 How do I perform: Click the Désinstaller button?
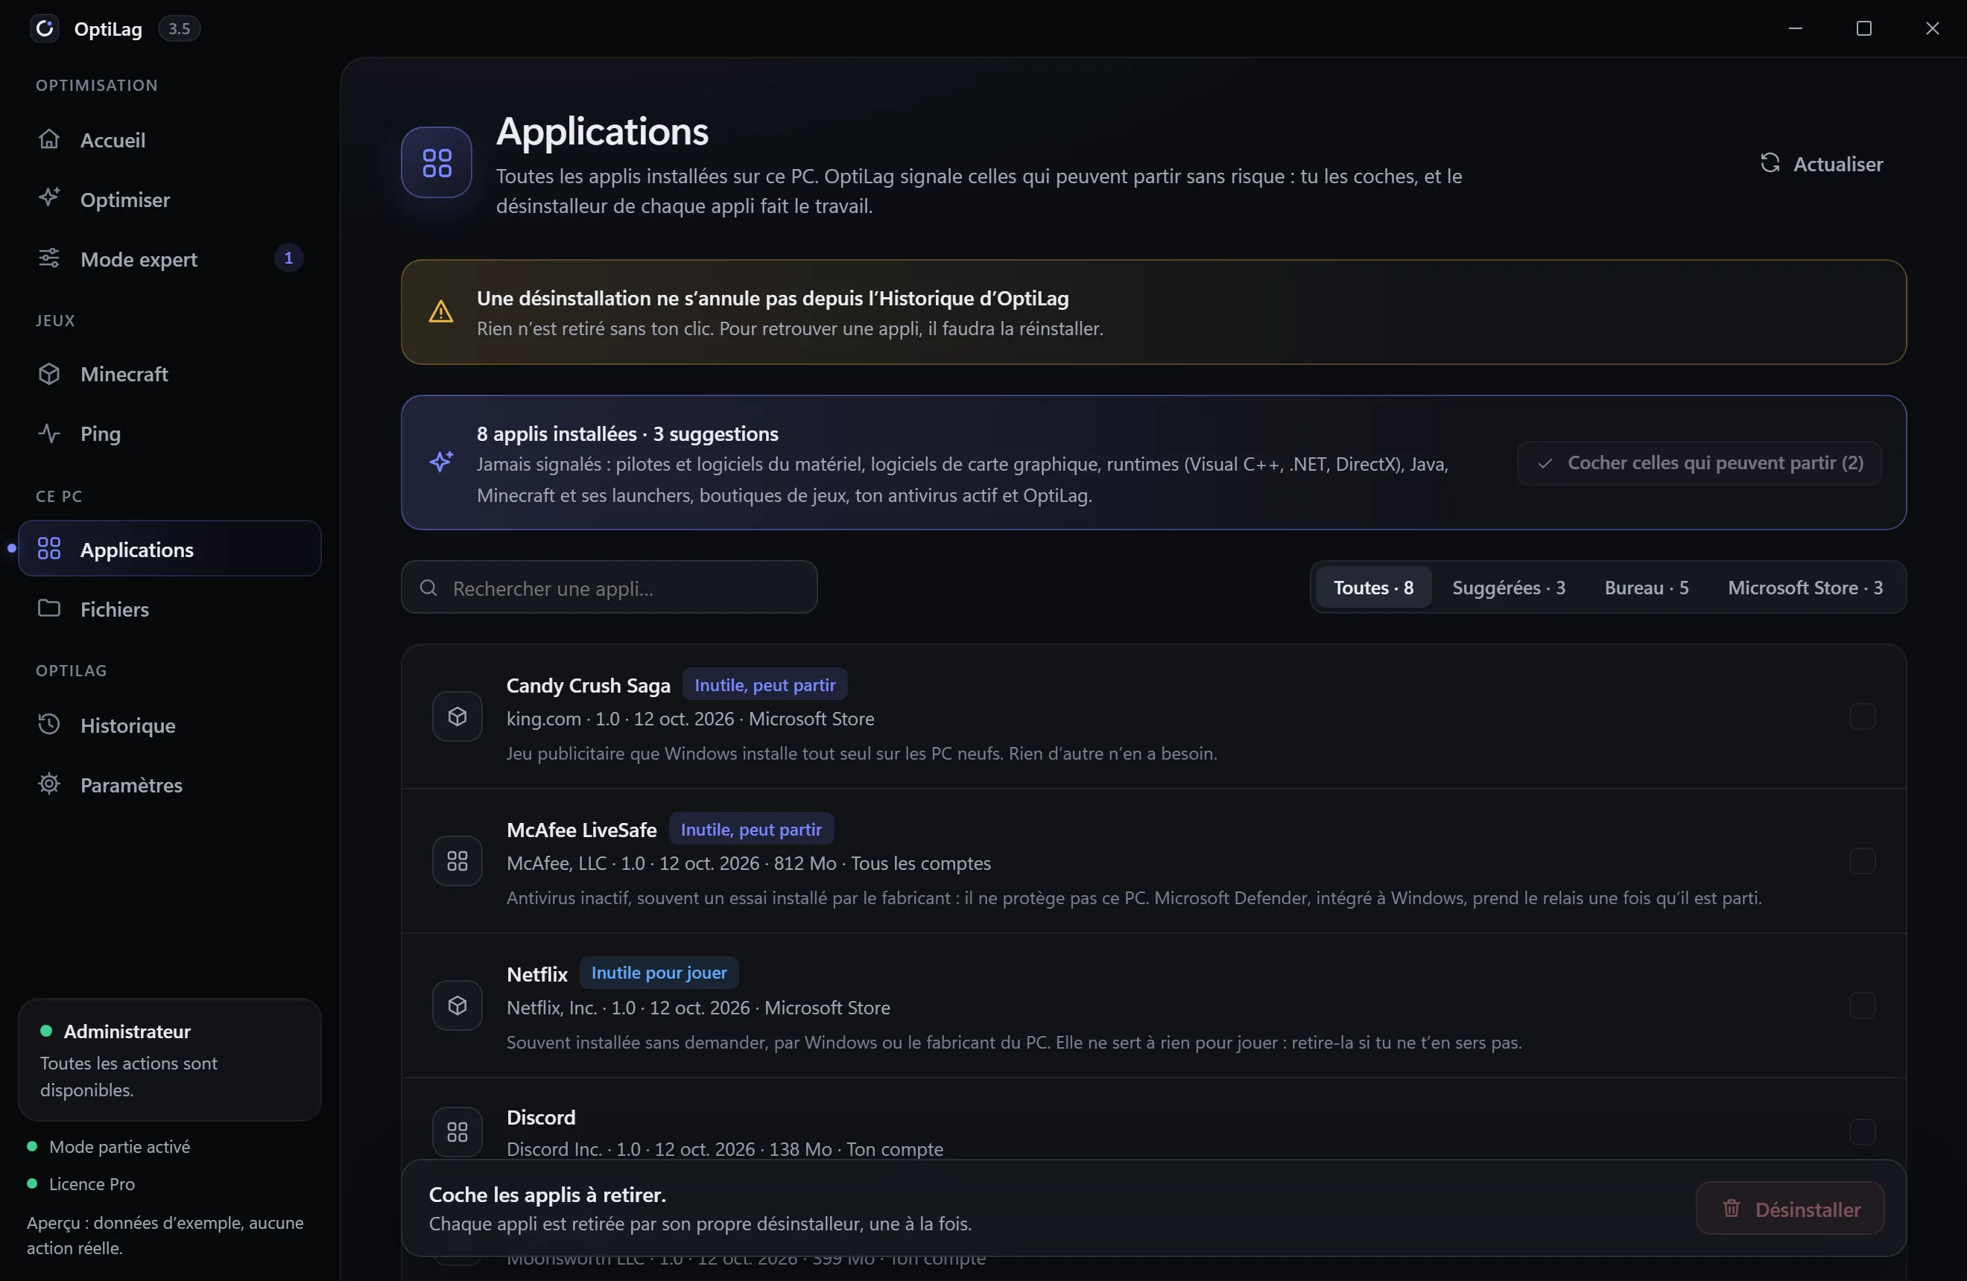(1790, 1208)
